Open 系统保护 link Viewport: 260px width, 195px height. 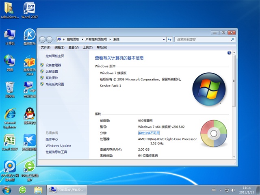tap(52, 78)
